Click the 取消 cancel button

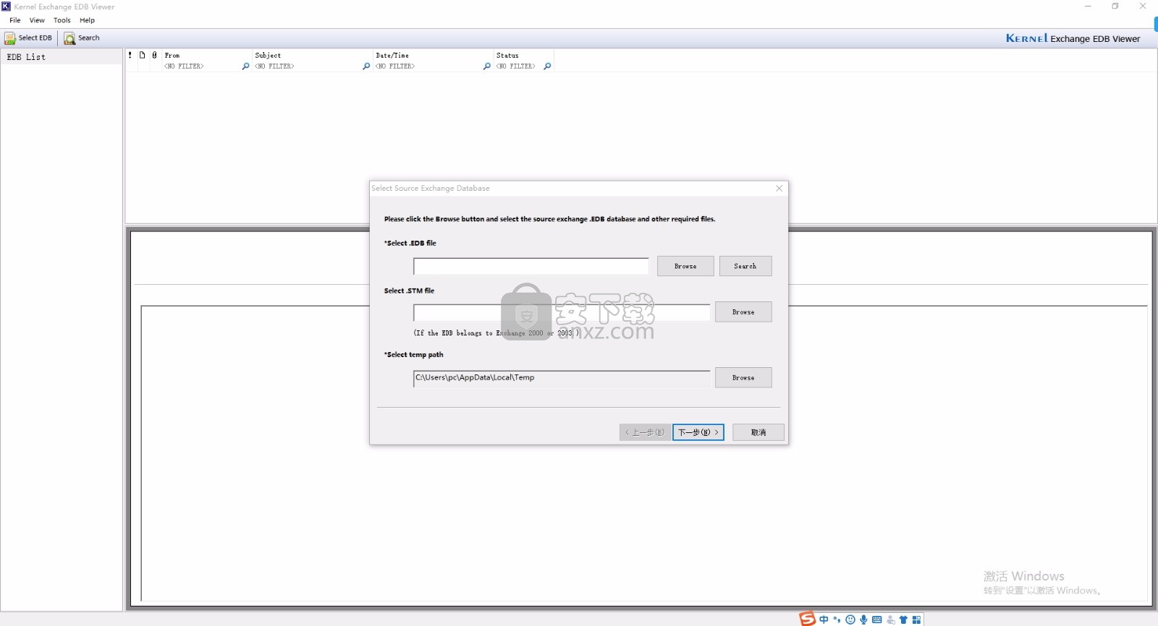pos(758,432)
